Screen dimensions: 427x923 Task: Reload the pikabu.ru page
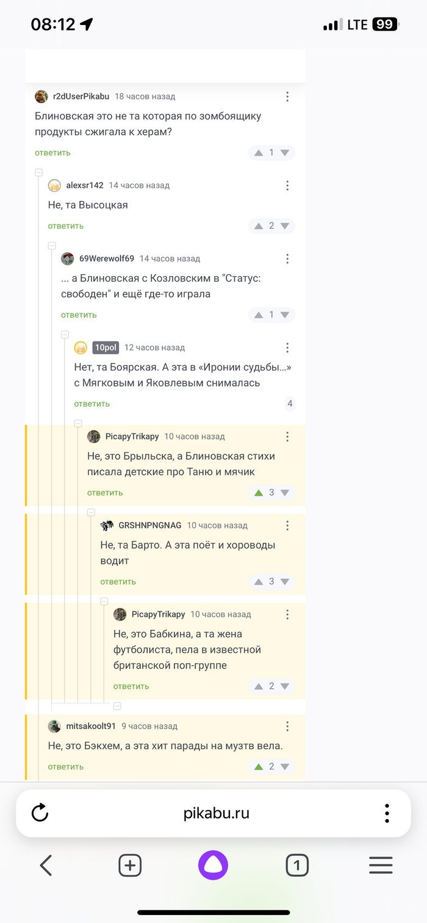pos(40,812)
